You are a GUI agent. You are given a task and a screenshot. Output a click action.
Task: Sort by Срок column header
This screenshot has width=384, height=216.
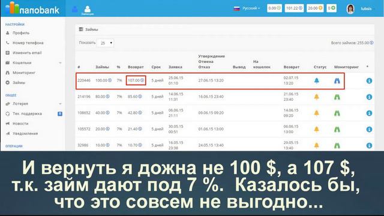(156, 67)
